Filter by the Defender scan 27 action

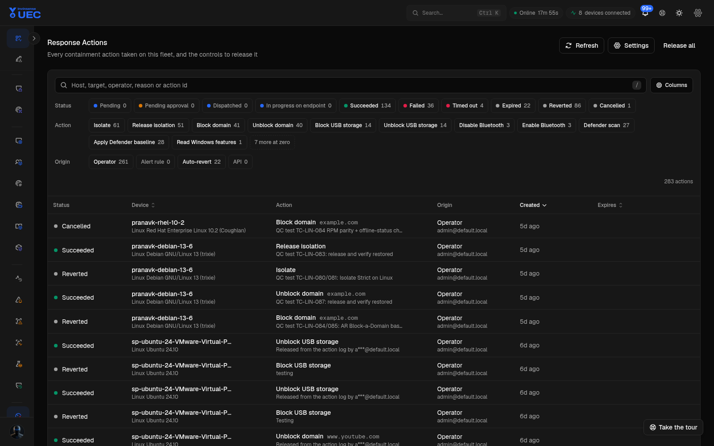pos(606,125)
